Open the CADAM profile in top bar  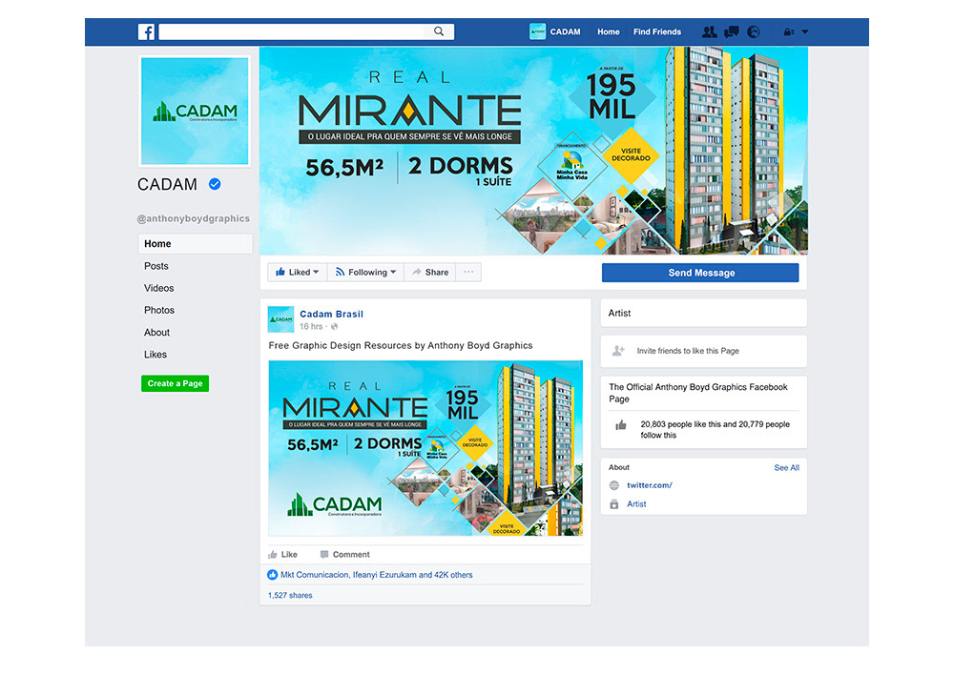click(555, 31)
